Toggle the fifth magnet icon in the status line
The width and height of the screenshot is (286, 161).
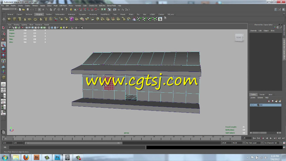click(x=96, y=10)
